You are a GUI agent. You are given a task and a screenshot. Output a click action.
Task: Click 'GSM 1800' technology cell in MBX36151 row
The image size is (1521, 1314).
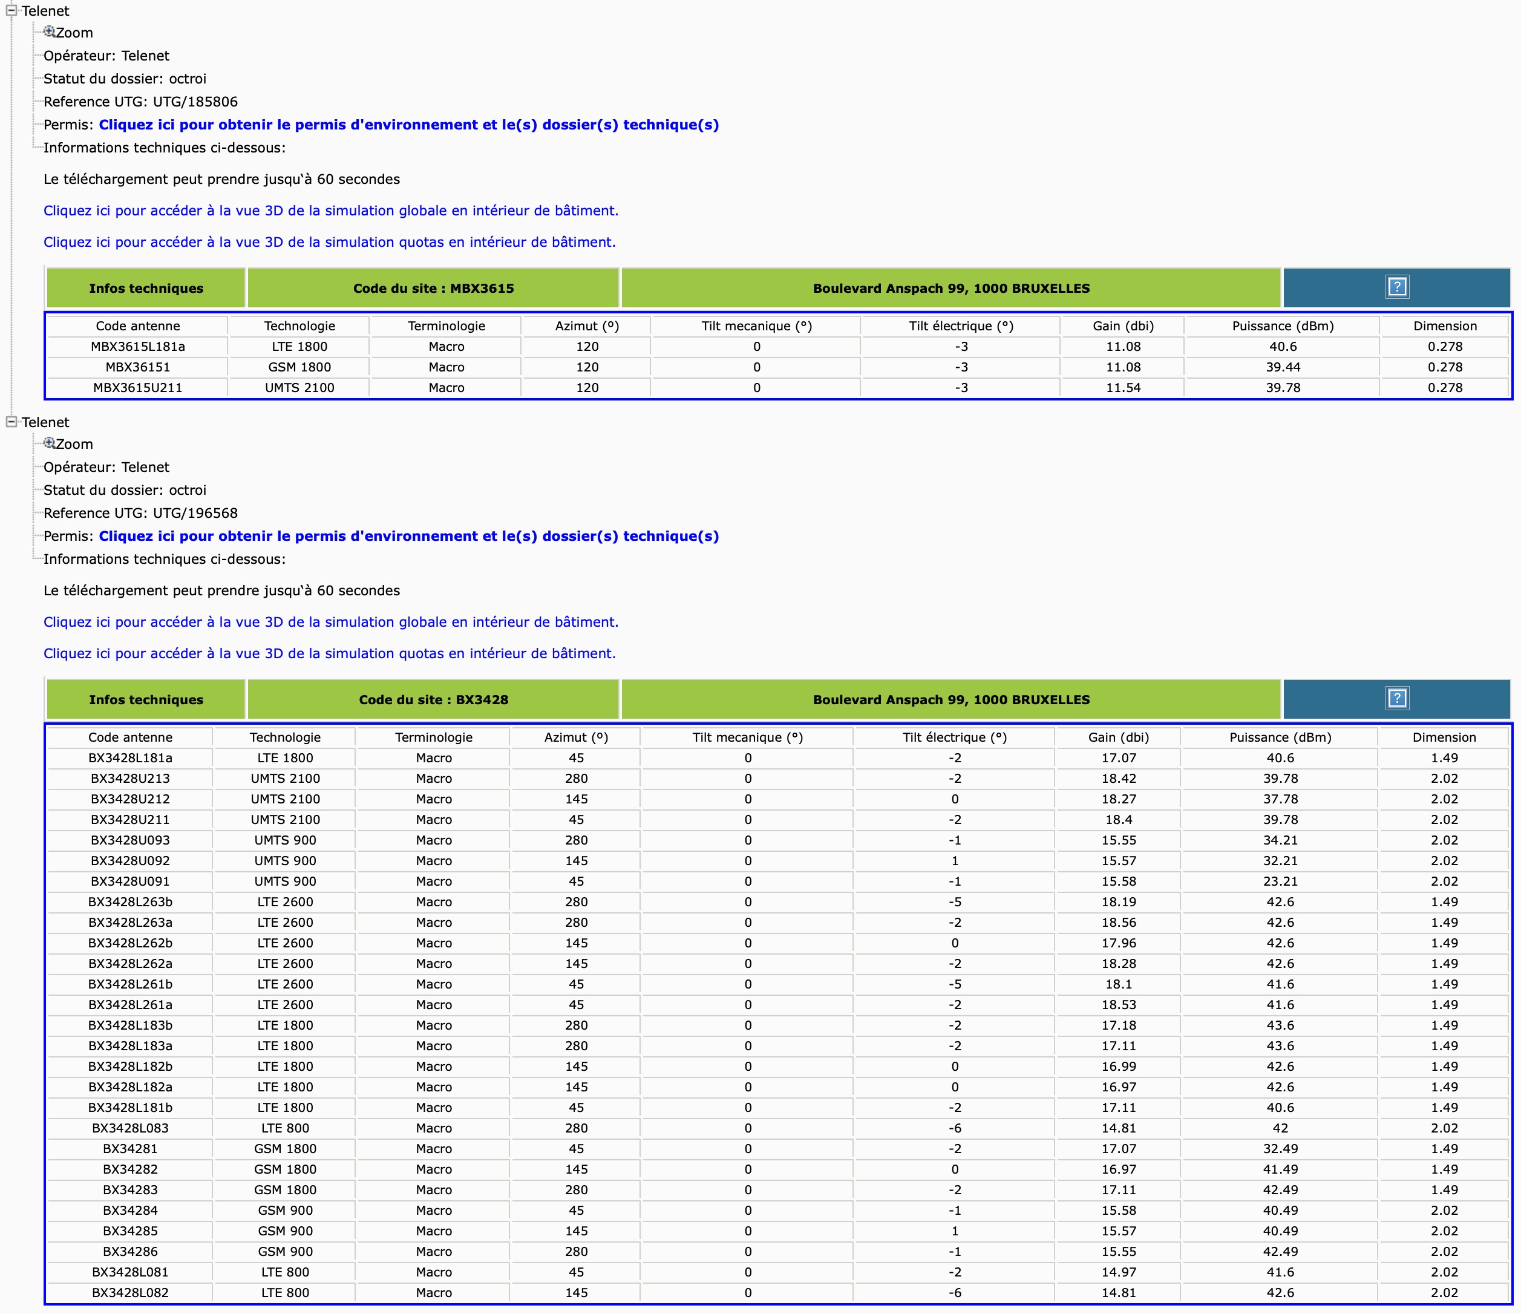click(x=299, y=367)
